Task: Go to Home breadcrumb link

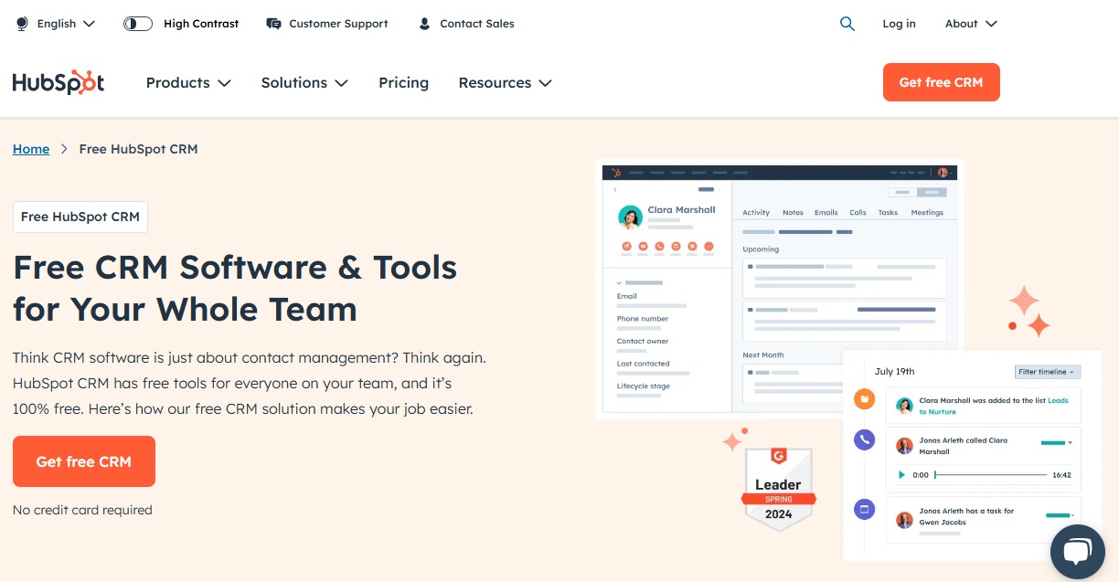Action: [x=31, y=149]
